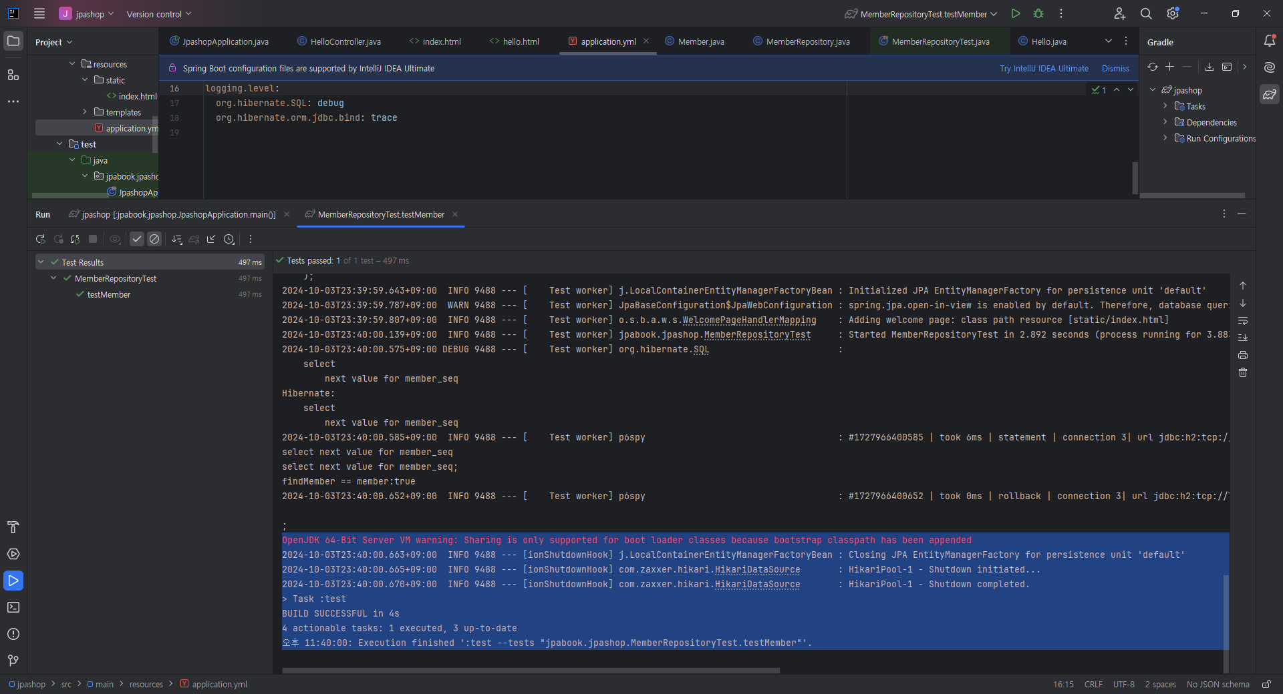Collapse the test folder in Project tree
Viewport: 1283px width, 694px height.
(x=59, y=144)
